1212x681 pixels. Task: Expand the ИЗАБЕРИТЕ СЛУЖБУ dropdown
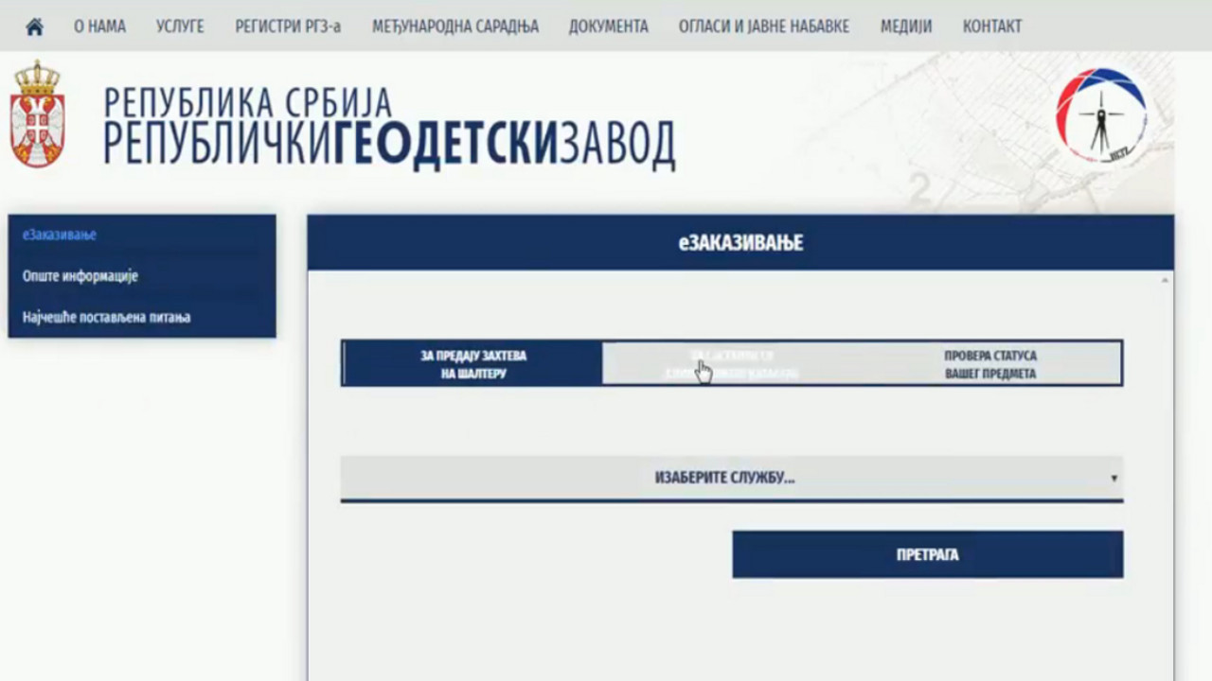(x=732, y=479)
